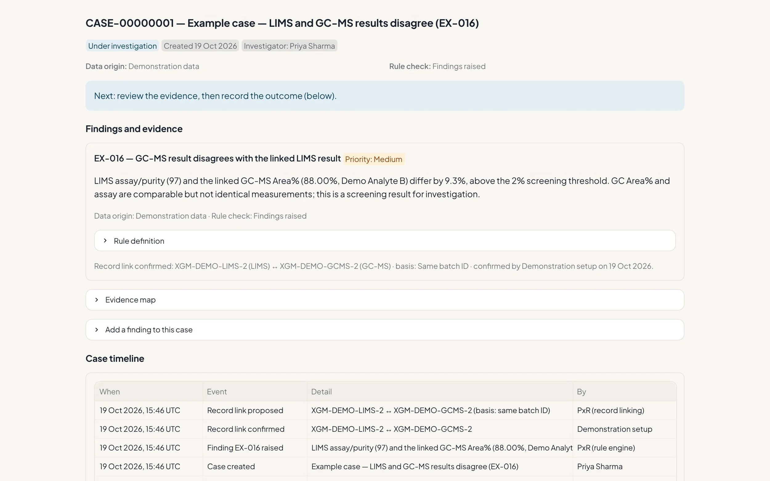Click the Investigator: Priya Sharma badge
770x481 pixels.
[x=289, y=46]
